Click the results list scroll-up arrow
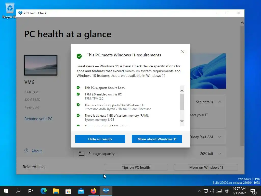 [182, 91]
